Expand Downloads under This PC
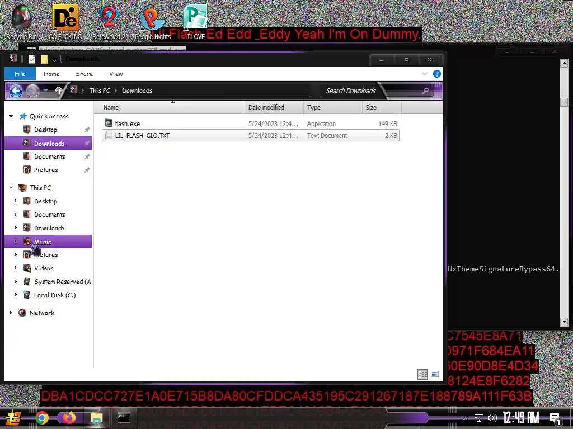 click(15, 228)
